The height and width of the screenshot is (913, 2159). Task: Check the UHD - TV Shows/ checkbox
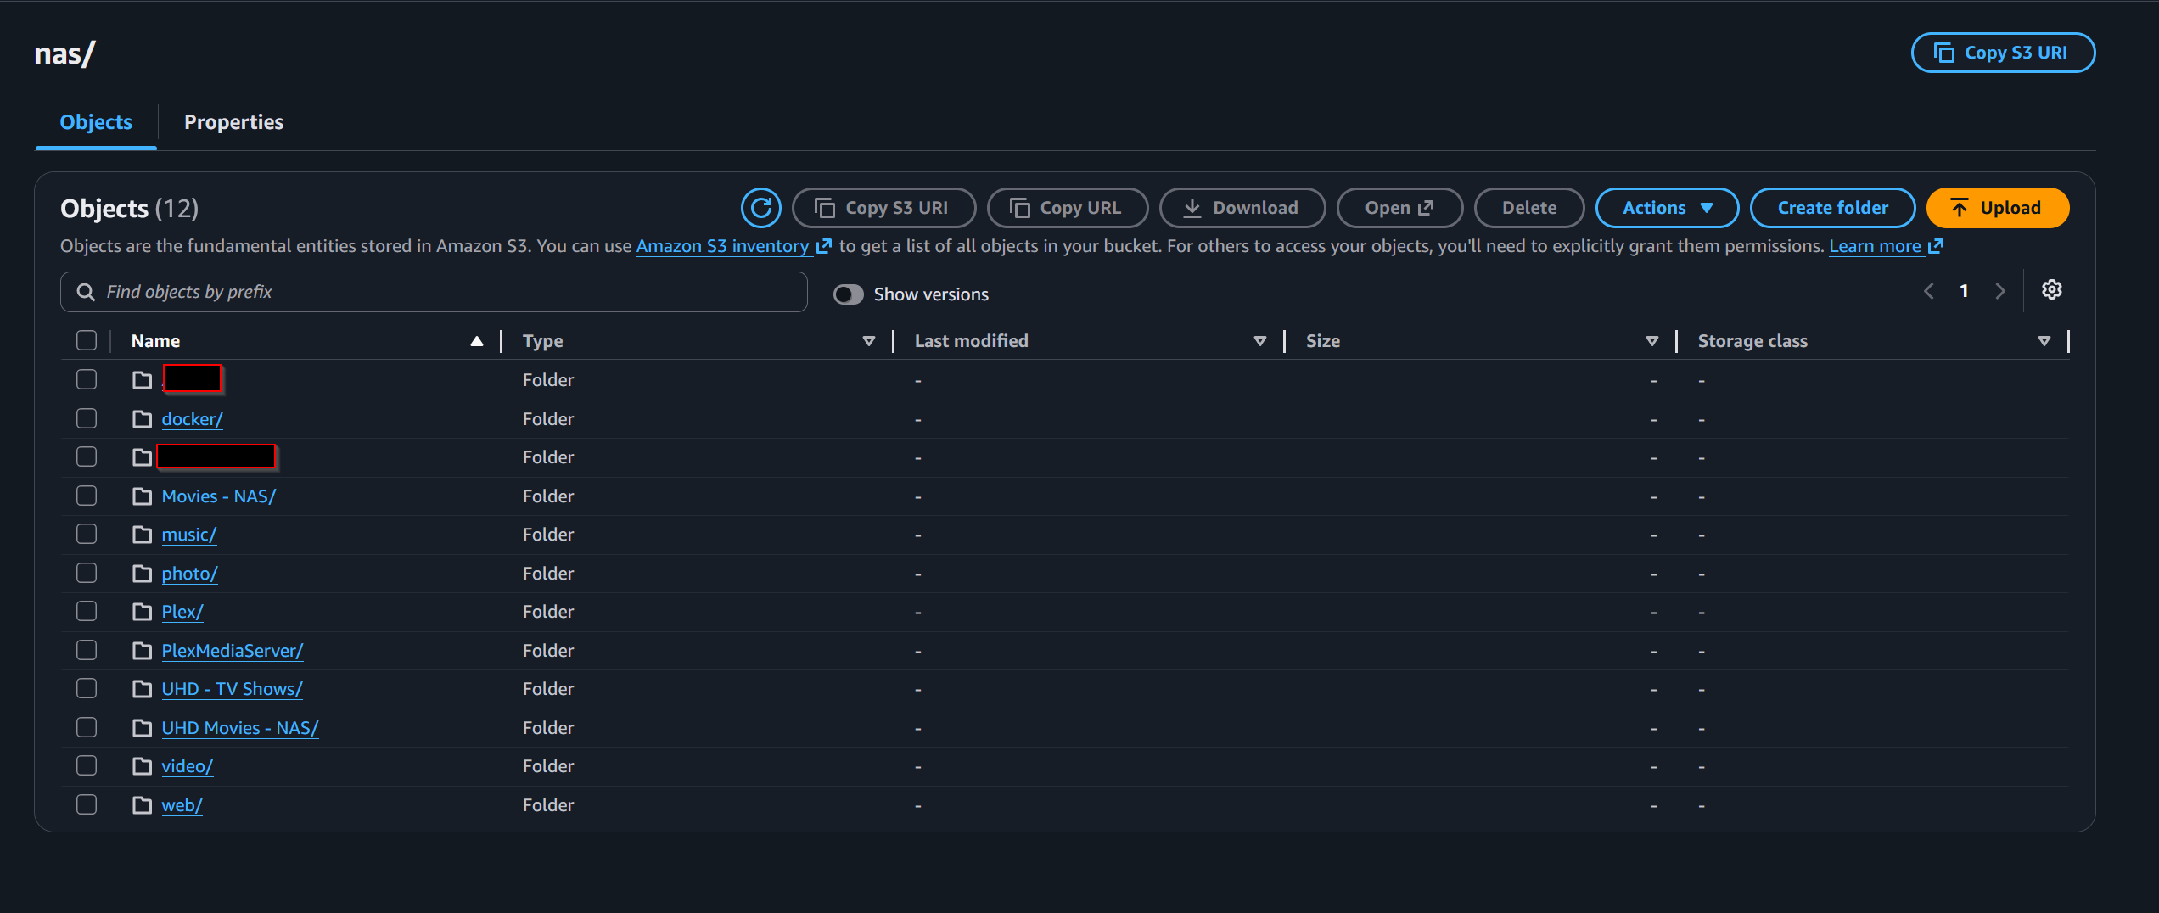[x=87, y=688]
